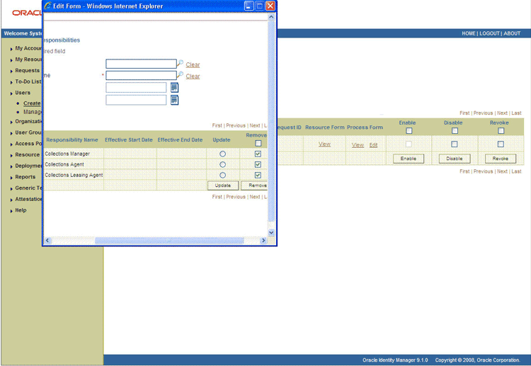Screen dimensions: 531x366
Task: Click the popup vertical scrollbar down arrow
Action: [x=271, y=233]
